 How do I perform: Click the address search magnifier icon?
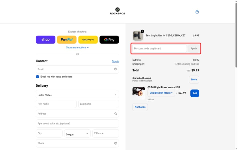[x=115, y=113]
